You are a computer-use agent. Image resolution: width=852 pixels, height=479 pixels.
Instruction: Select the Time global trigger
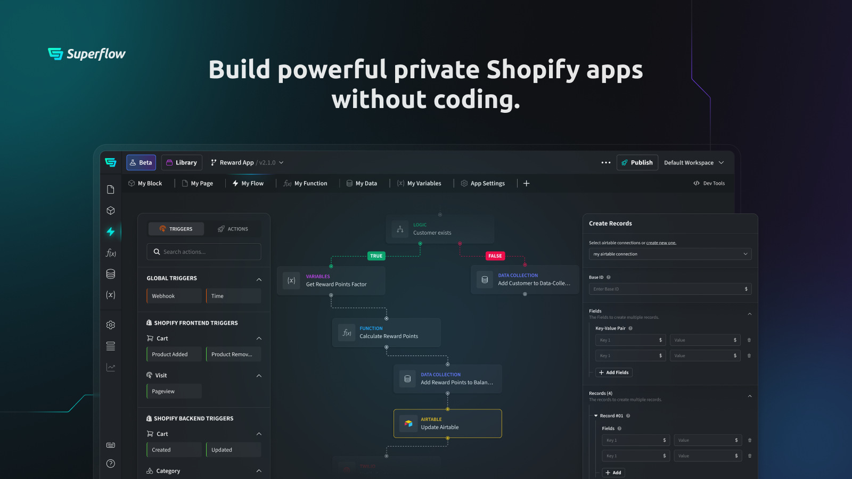click(x=234, y=296)
